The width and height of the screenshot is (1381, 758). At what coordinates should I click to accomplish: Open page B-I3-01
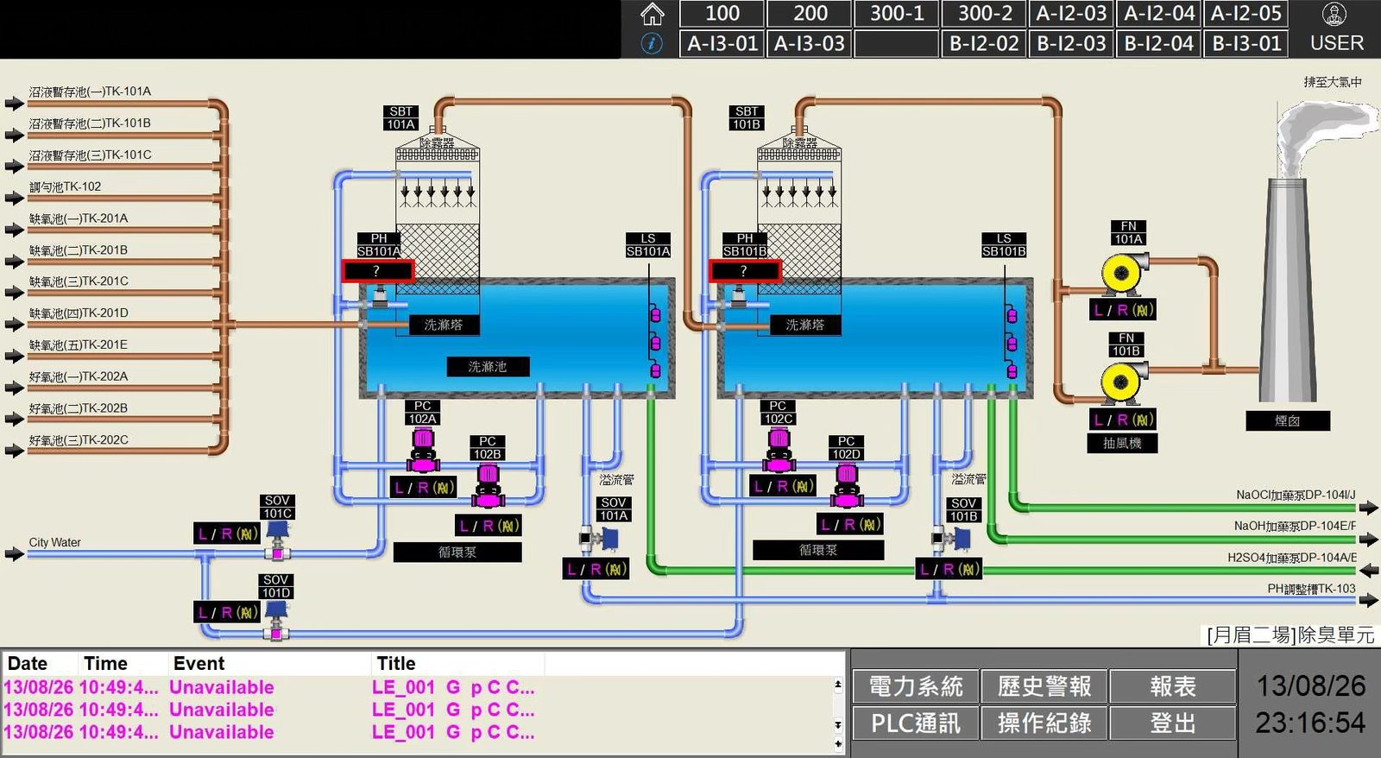coord(1246,43)
